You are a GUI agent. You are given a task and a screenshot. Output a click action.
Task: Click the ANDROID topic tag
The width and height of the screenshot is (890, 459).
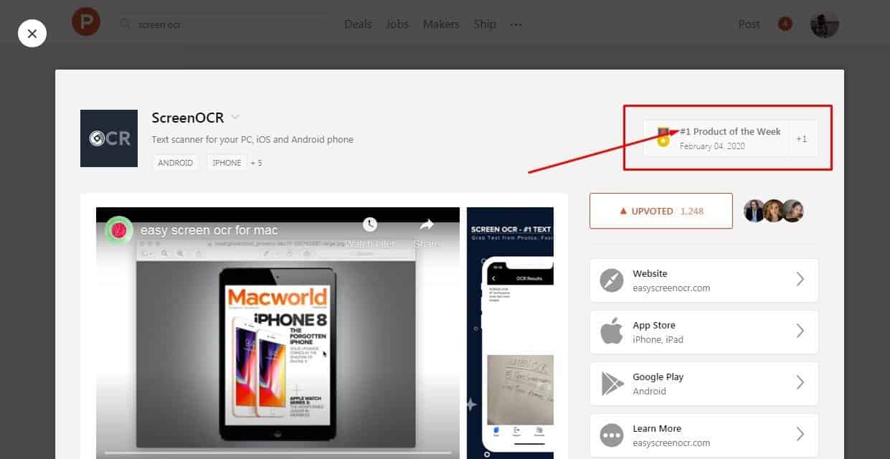(176, 163)
